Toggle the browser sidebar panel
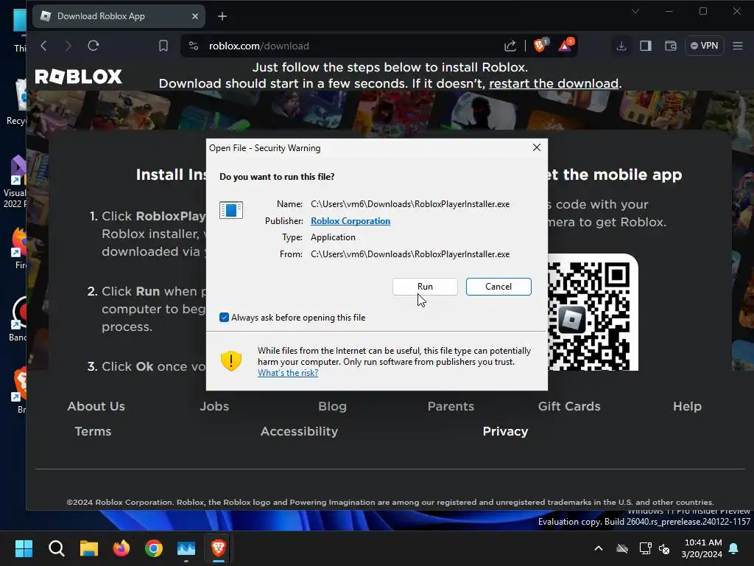 [x=646, y=46]
